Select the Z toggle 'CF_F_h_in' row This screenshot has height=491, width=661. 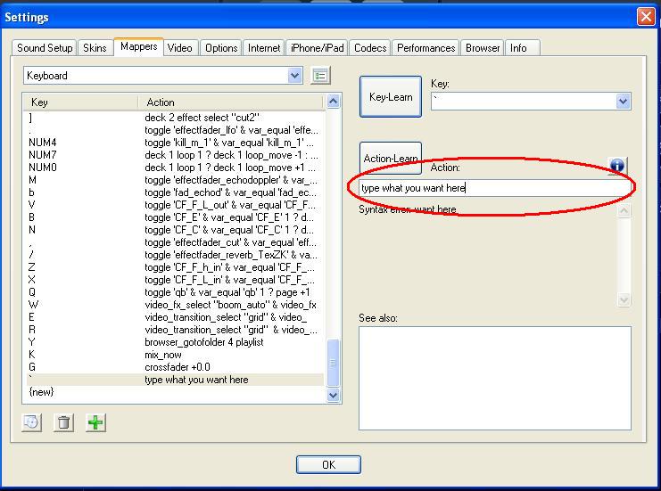click(x=175, y=267)
